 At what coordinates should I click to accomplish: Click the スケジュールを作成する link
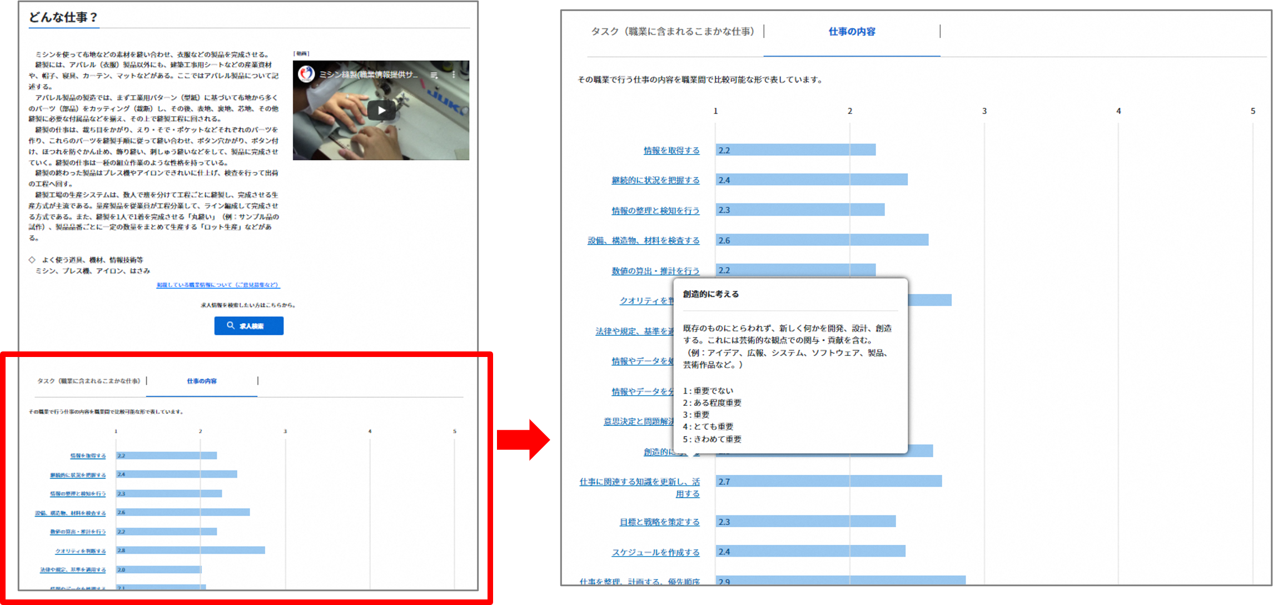coord(655,552)
